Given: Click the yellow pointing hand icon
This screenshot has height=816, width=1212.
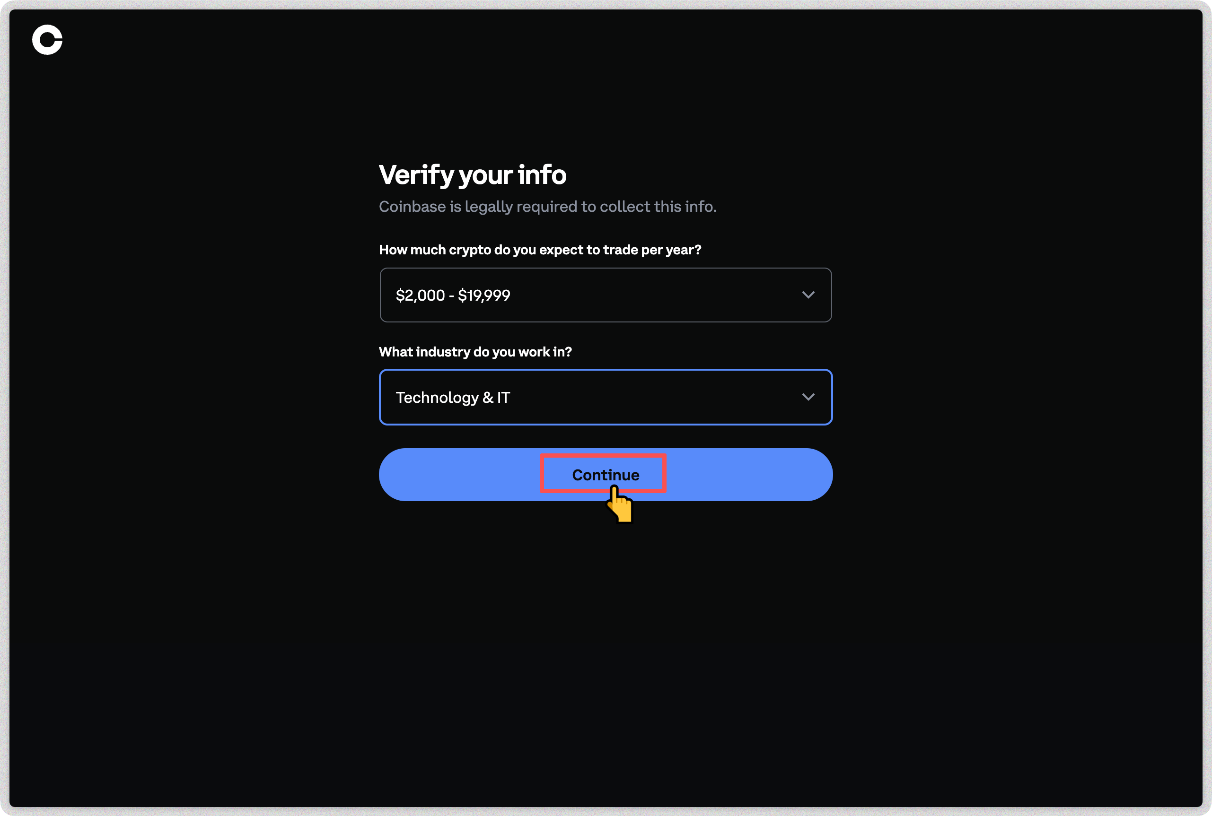Looking at the screenshot, I should click(x=620, y=504).
